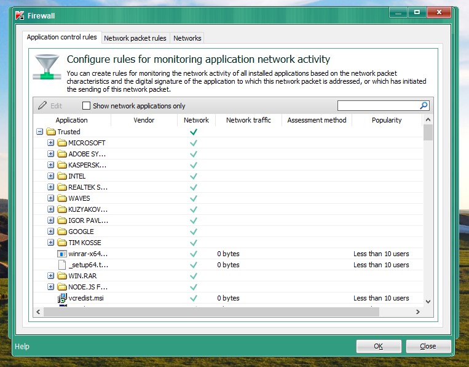Viewport: 469px width, 367px height.
Task: Focus the application search field
Action: 379,105
